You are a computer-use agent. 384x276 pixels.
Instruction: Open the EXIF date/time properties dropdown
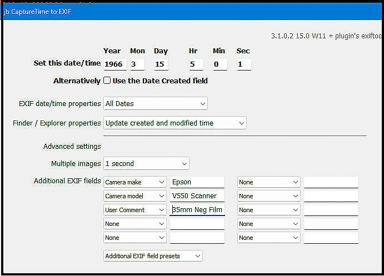[x=156, y=103]
